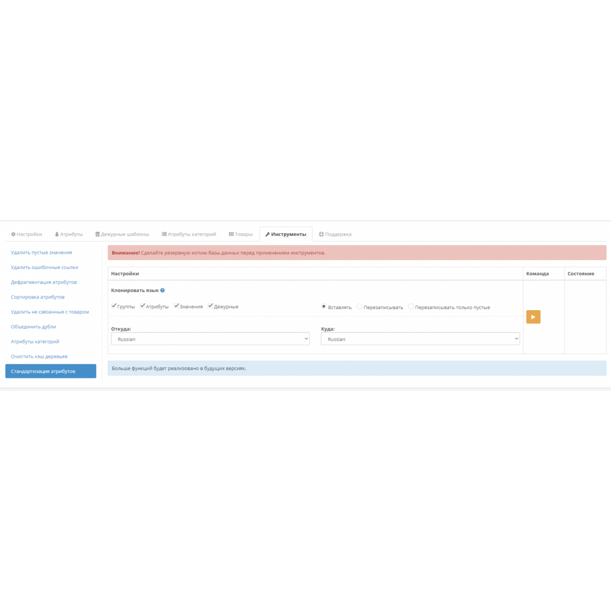The image size is (611, 611).
Task: Switch to the Атрибуты tab
Action: [69, 234]
